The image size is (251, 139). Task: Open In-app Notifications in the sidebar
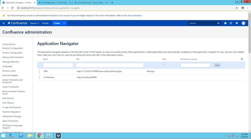click(12, 107)
